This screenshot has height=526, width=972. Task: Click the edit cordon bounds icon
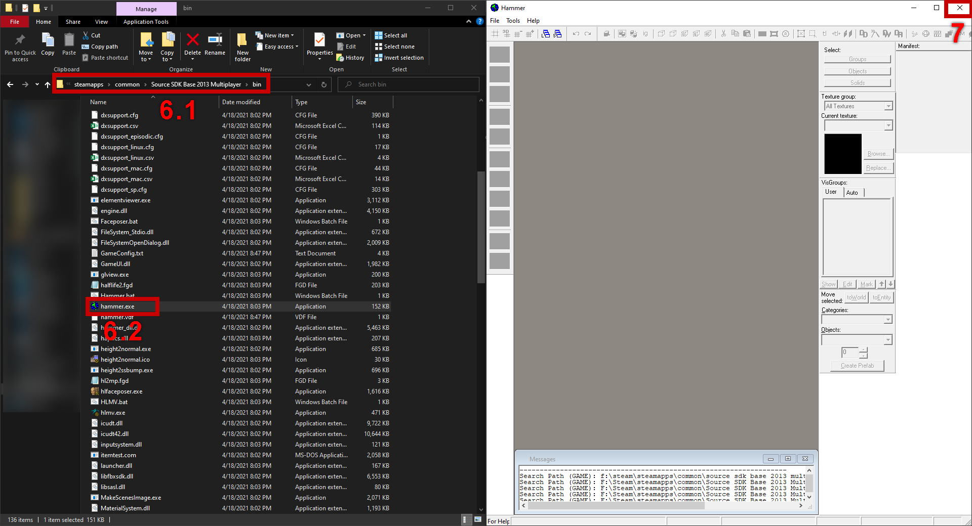click(x=774, y=34)
